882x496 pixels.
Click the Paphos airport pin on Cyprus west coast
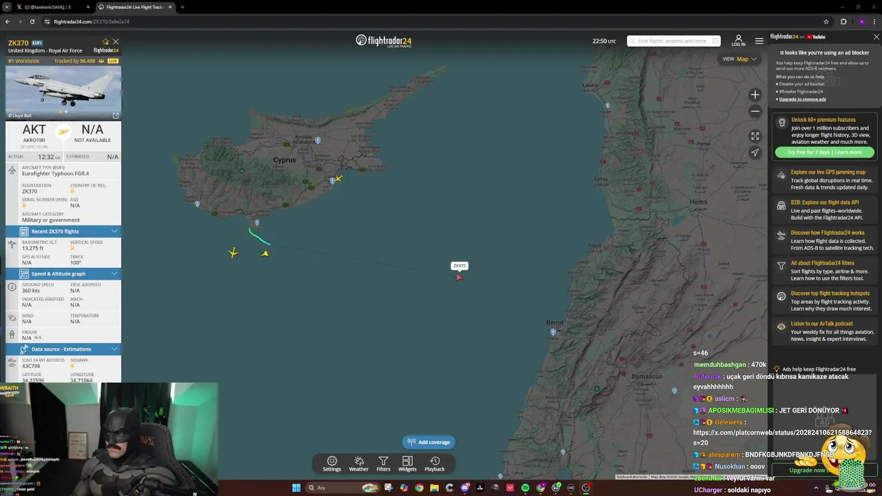[197, 204]
